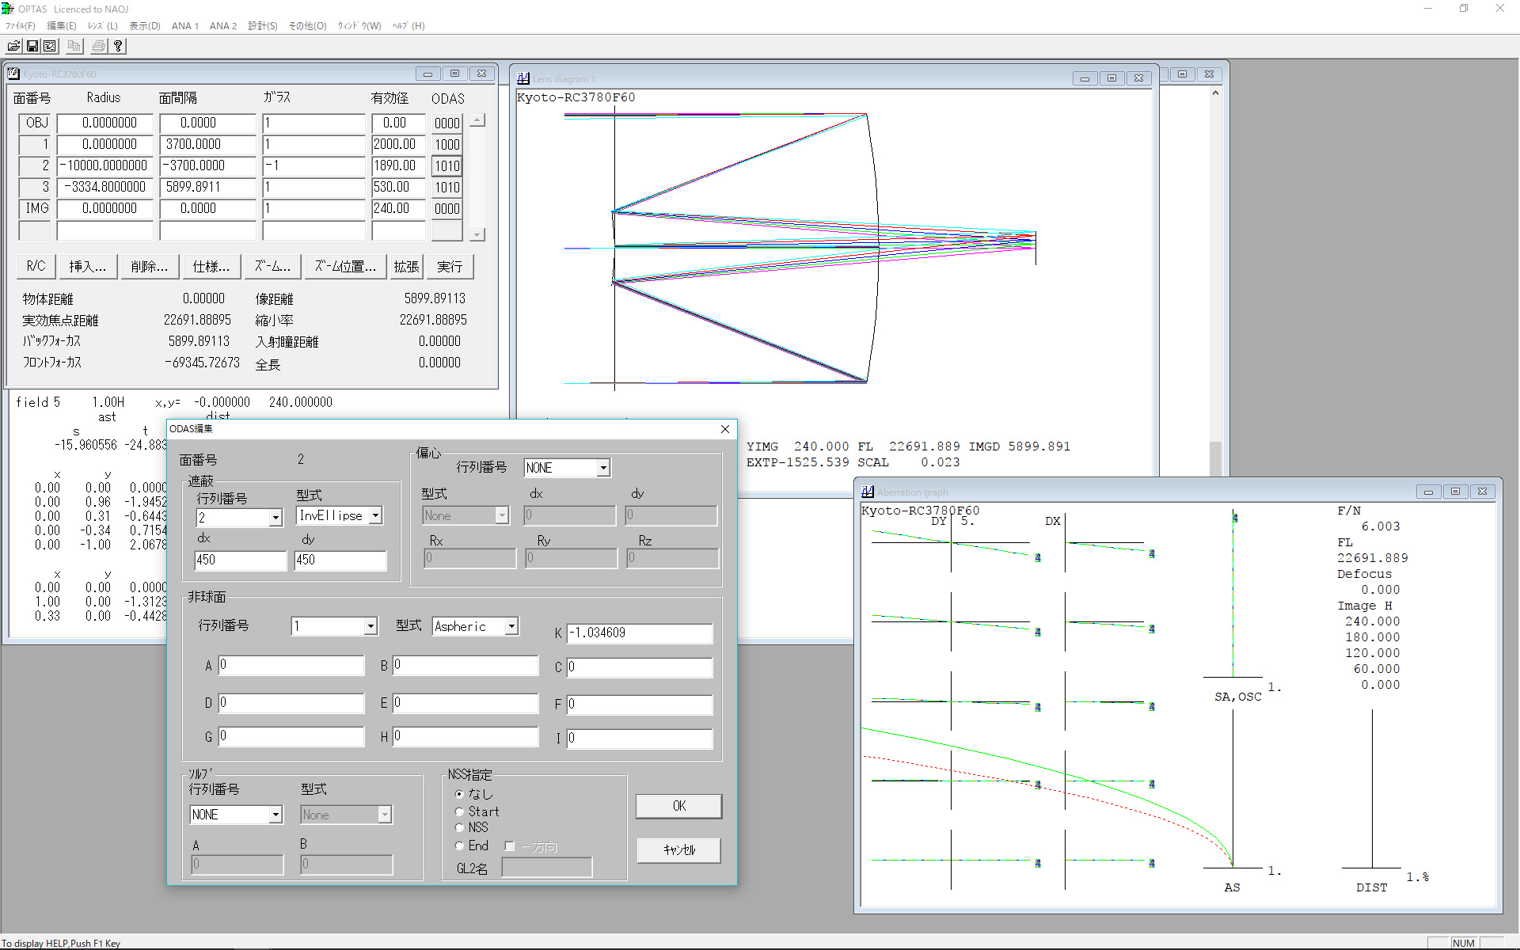The height and width of the screenshot is (950, 1520).
Task: Click the 実行 button
Action: coord(450,267)
